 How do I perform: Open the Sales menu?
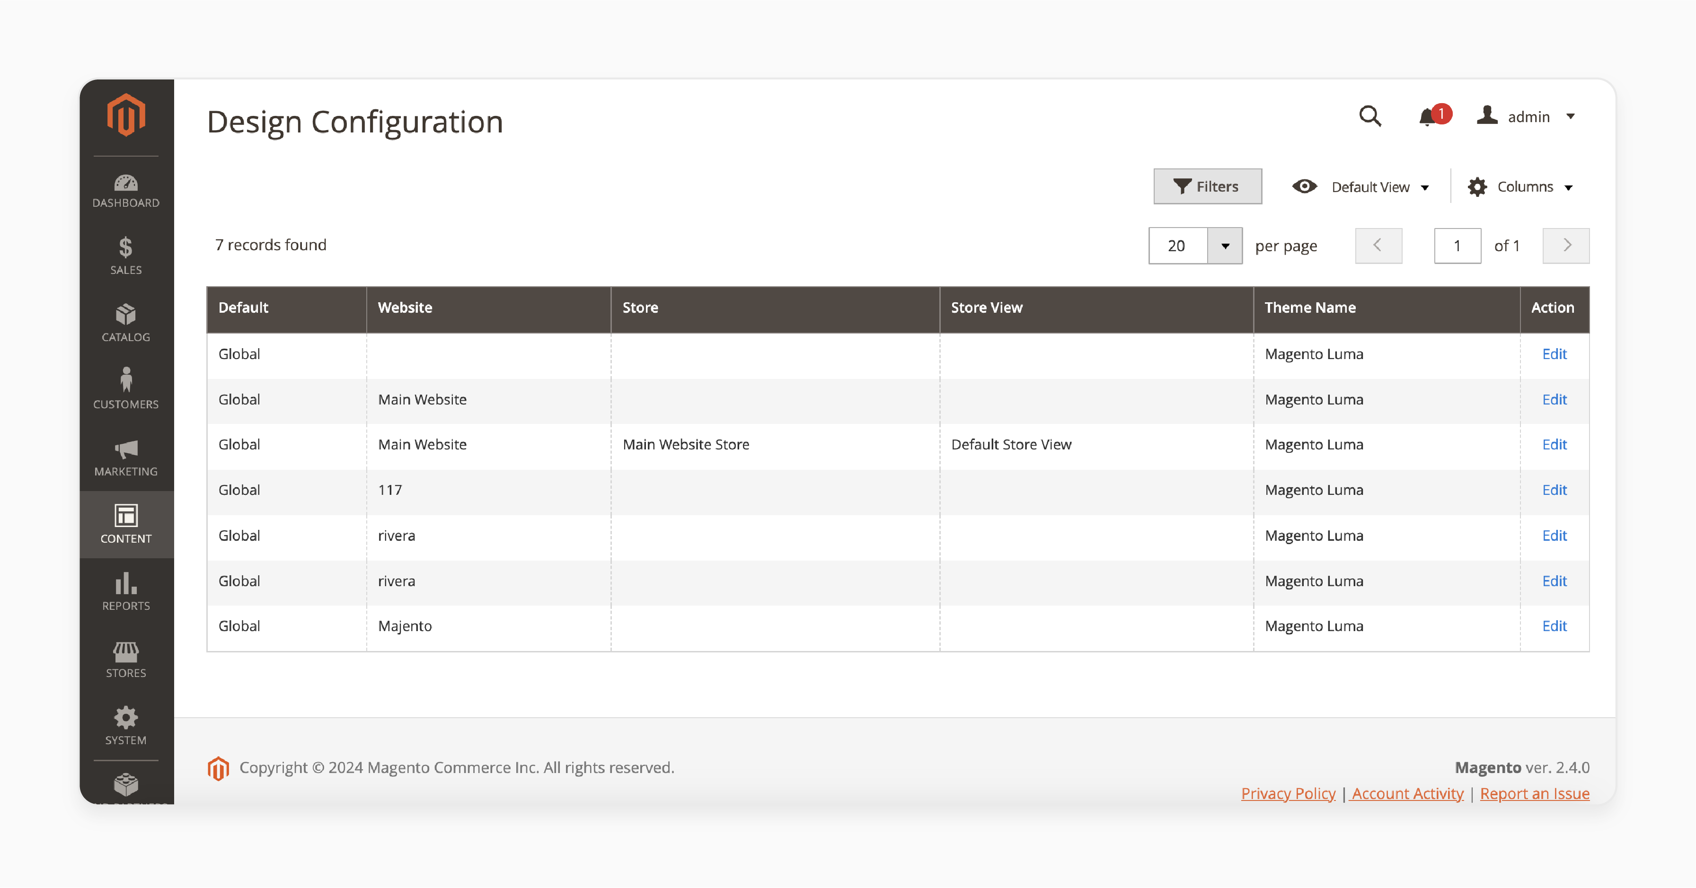click(x=126, y=256)
